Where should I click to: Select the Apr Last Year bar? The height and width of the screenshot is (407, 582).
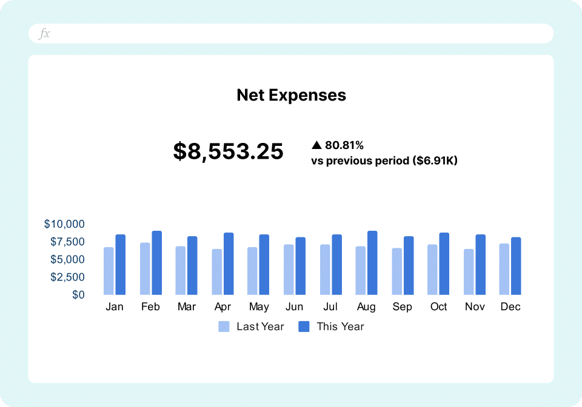(217, 272)
